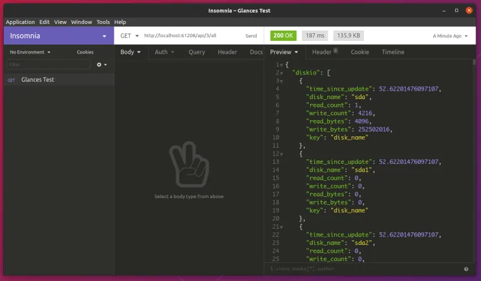Open the Application menu

(20, 22)
